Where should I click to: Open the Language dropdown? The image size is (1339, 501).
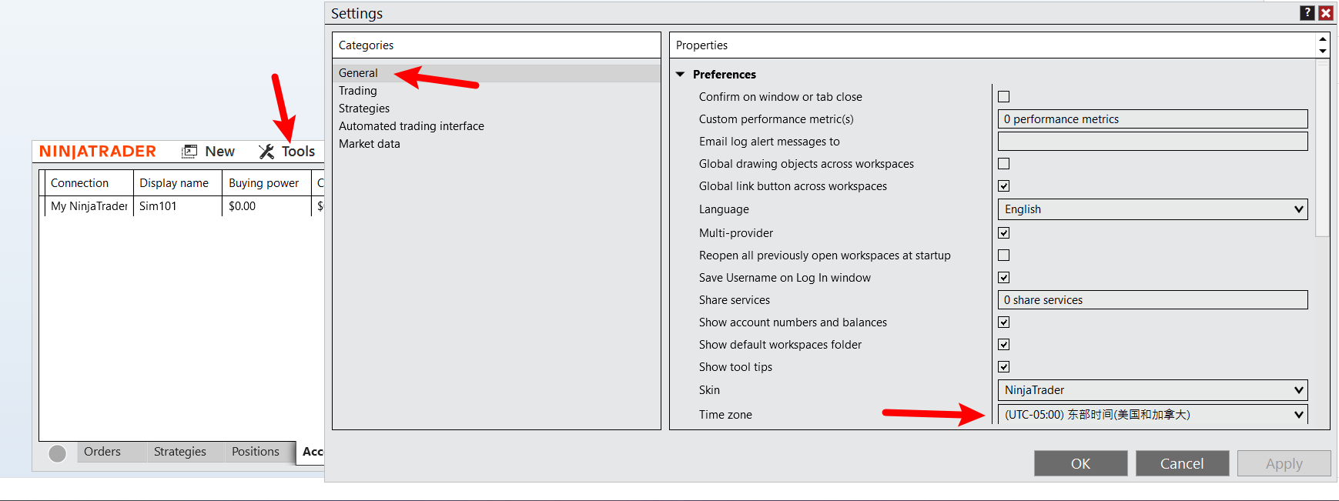1152,209
